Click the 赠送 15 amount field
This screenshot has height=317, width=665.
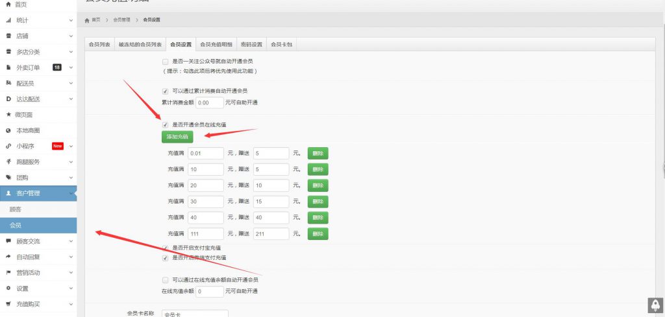(x=271, y=202)
